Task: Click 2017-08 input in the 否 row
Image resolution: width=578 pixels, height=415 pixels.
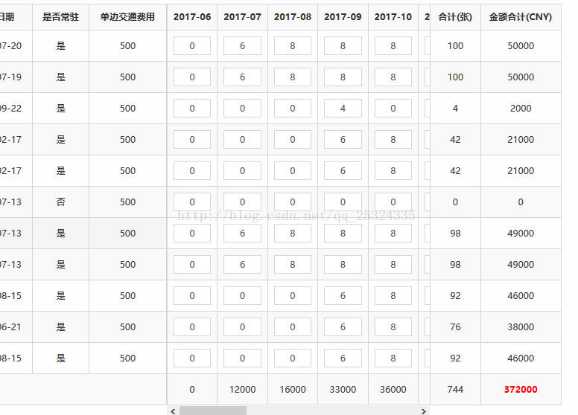Action: [x=292, y=202]
